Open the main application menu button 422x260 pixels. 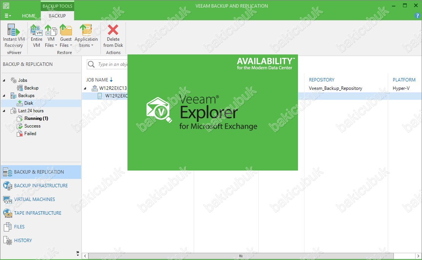click(8, 16)
